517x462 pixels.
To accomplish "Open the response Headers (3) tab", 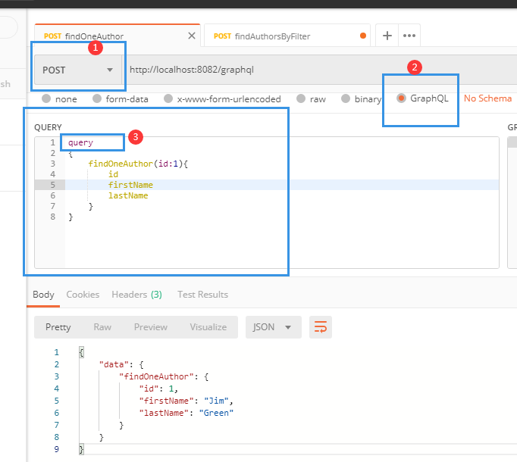I will click(137, 295).
